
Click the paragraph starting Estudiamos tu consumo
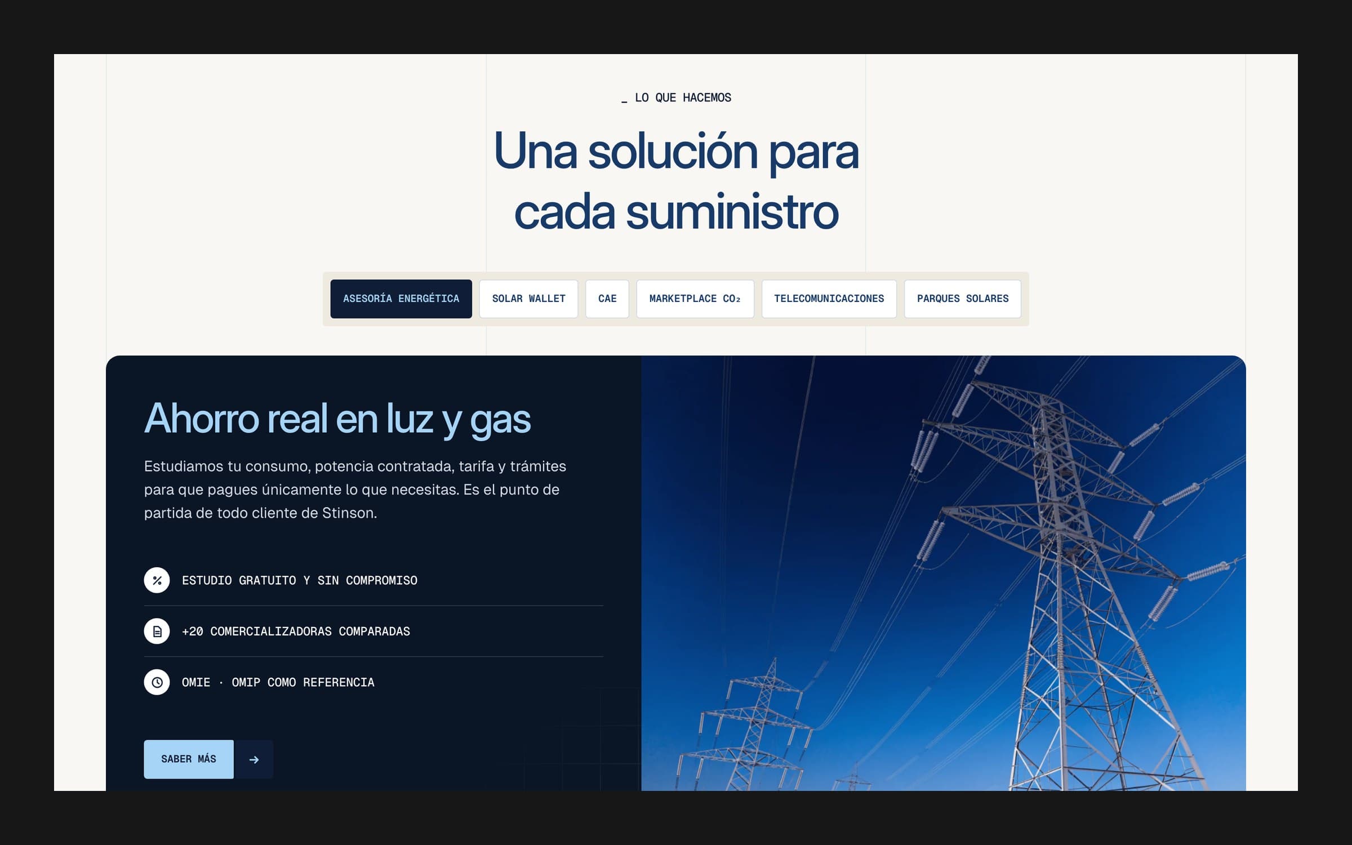(355, 490)
